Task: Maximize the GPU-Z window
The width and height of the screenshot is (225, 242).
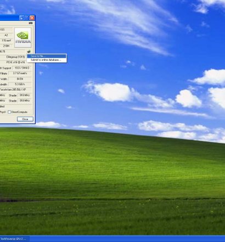Action: click(x=27, y=18)
